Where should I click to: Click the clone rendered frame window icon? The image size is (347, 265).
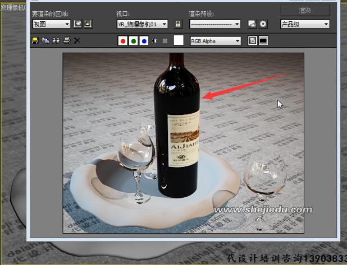[56, 40]
